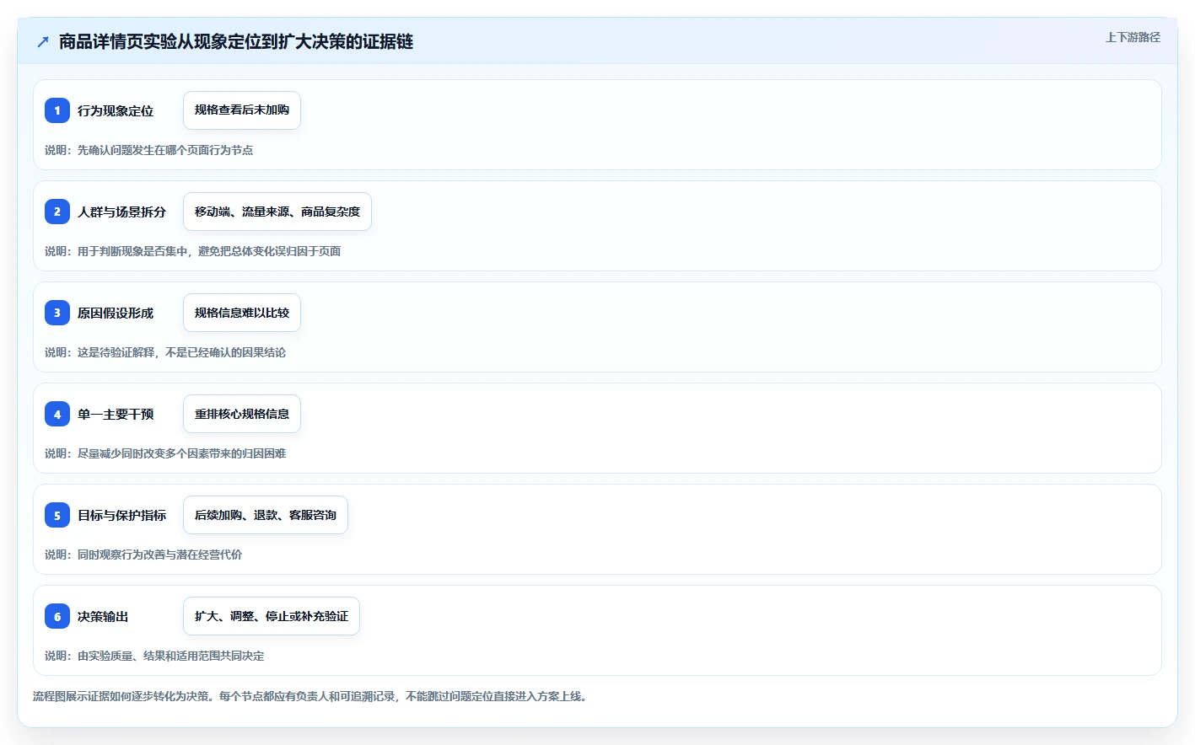
Task: Click step number 6 badge
Action: click(57, 616)
